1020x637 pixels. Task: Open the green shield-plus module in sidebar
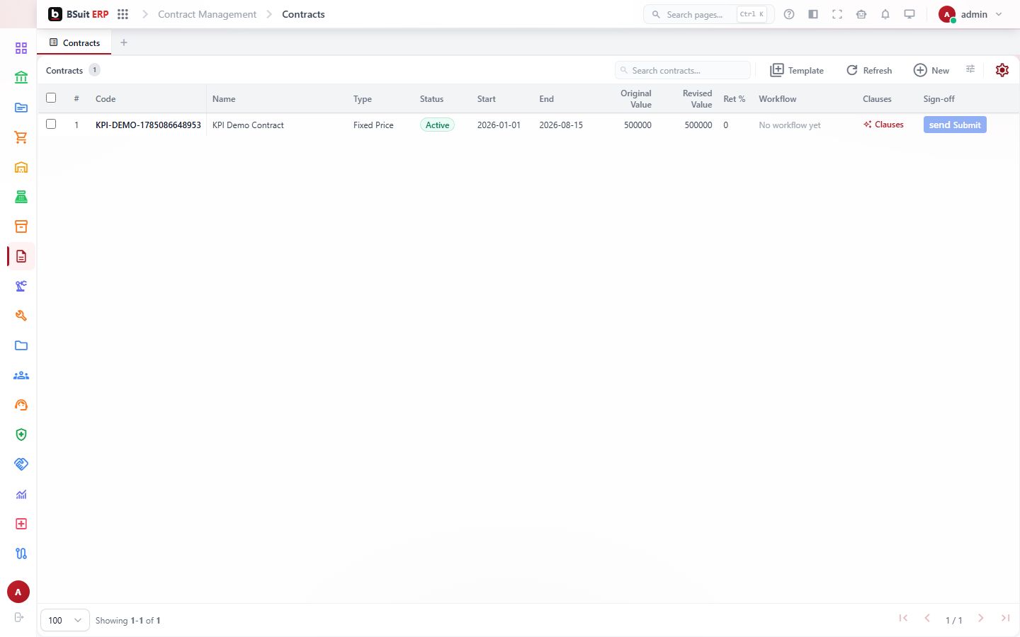tap(21, 435)
